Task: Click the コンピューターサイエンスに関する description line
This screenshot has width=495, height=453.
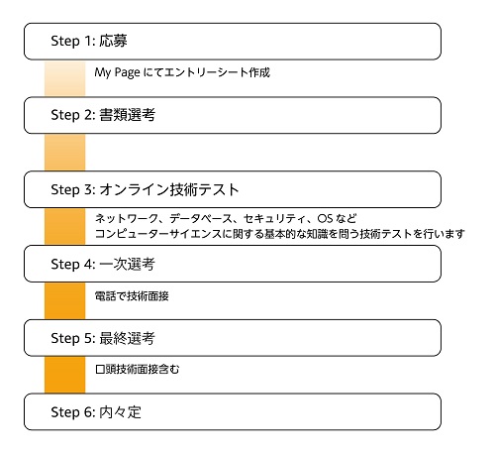Action: (280, 234)
